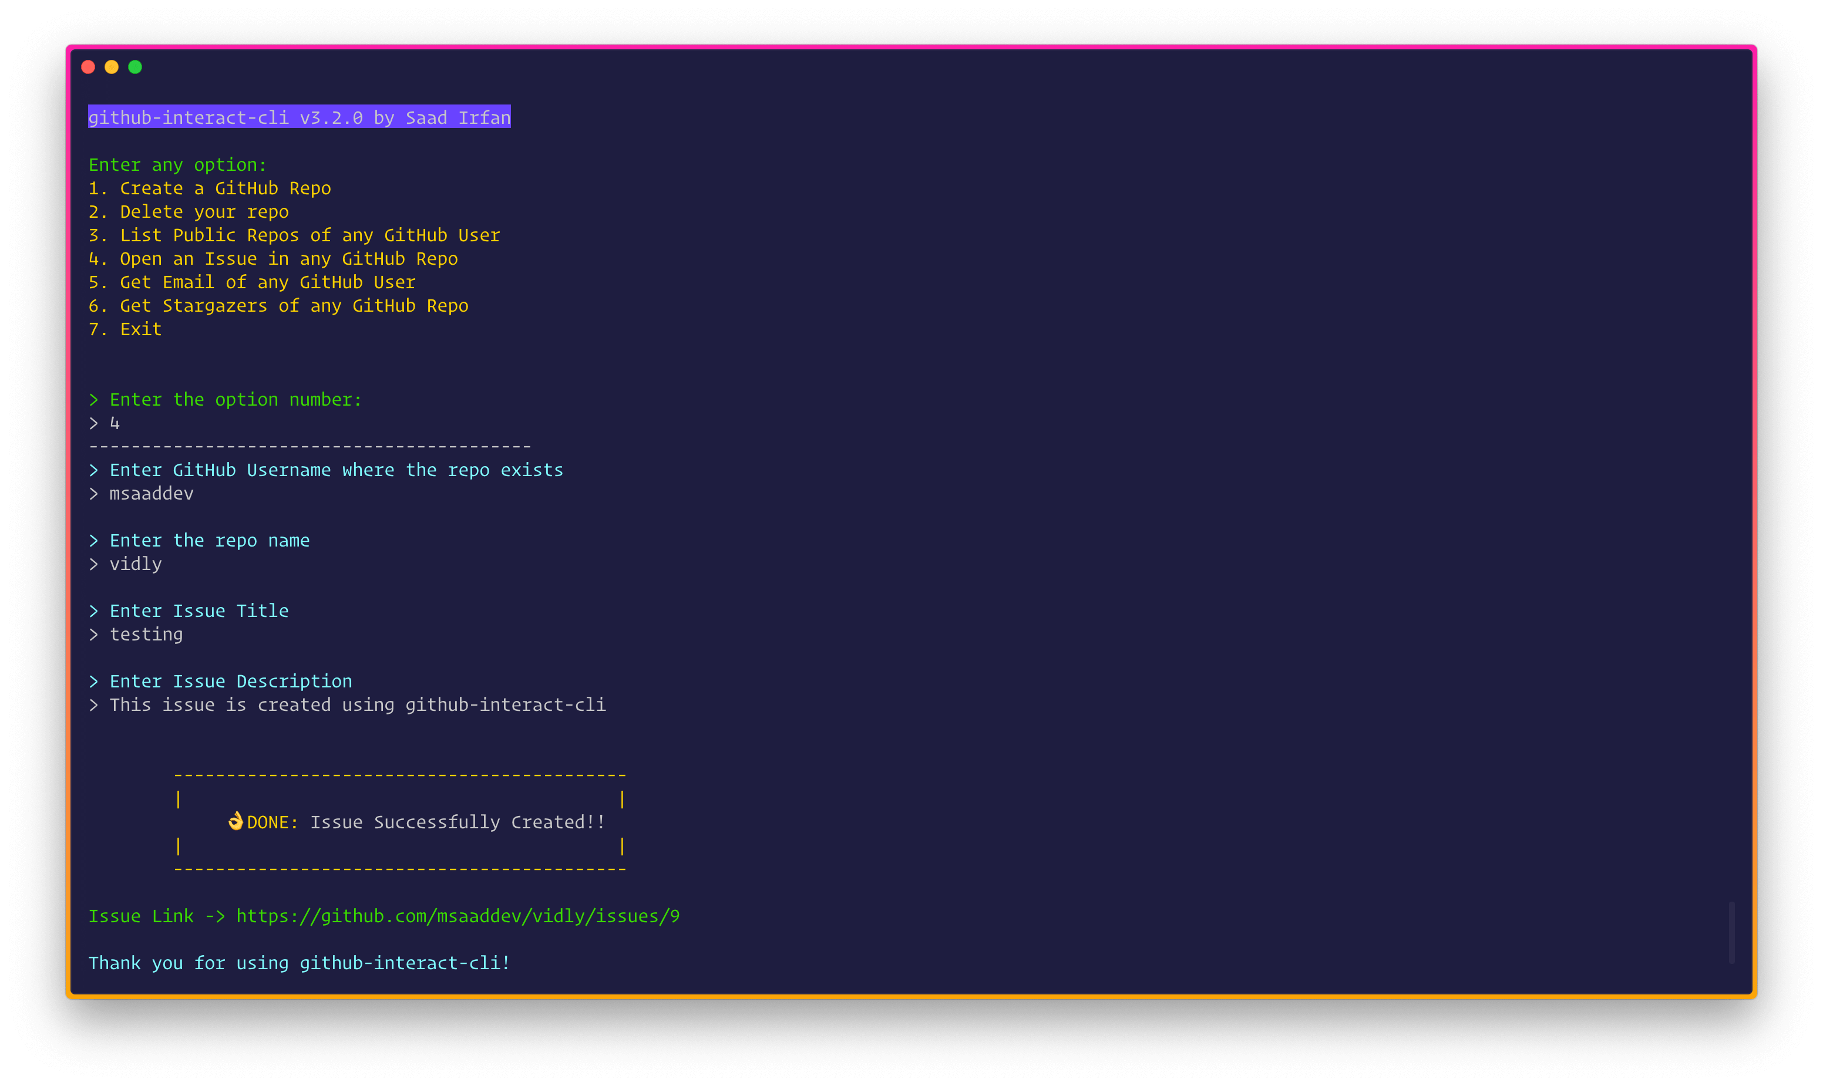Click the OK hand emoji beside DONE
The width and height of the screenshot is (1823, 1086).
point(235,821)
